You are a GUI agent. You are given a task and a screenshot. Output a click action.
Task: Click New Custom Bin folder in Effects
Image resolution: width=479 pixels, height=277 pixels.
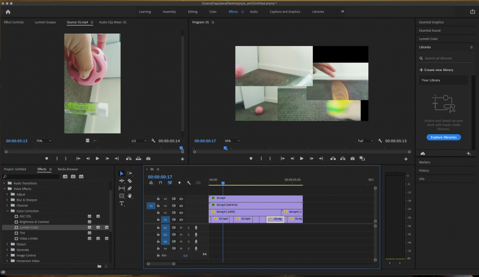pos(99,266)
